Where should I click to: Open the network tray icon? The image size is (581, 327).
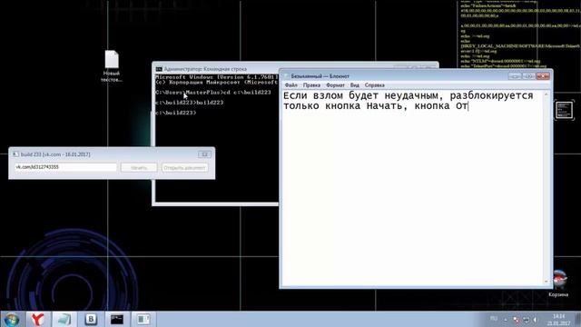(x=526, y=320)
